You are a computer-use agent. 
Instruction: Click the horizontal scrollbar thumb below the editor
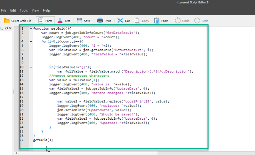click(x=88, y=153)
